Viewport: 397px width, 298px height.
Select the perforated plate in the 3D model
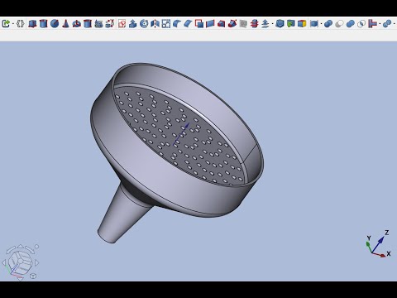point(179,135)
